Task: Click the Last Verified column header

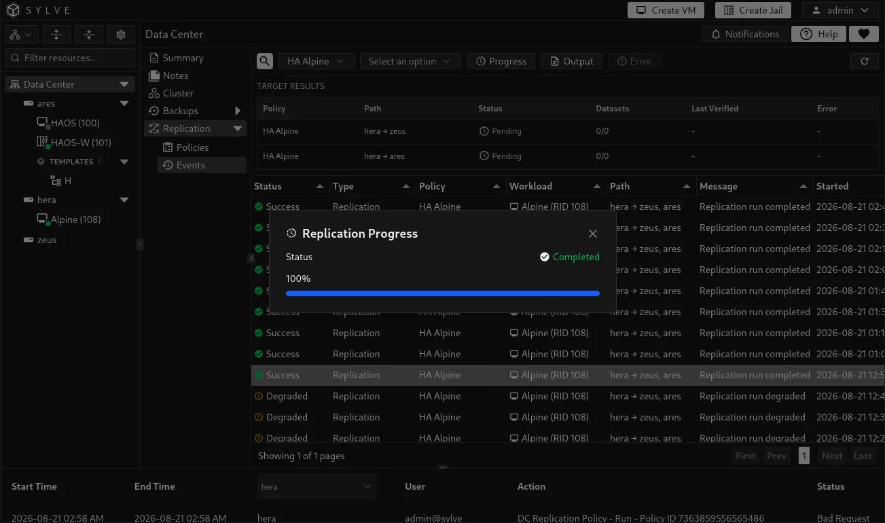Action: pyautogui.click(x=715, y=109)
